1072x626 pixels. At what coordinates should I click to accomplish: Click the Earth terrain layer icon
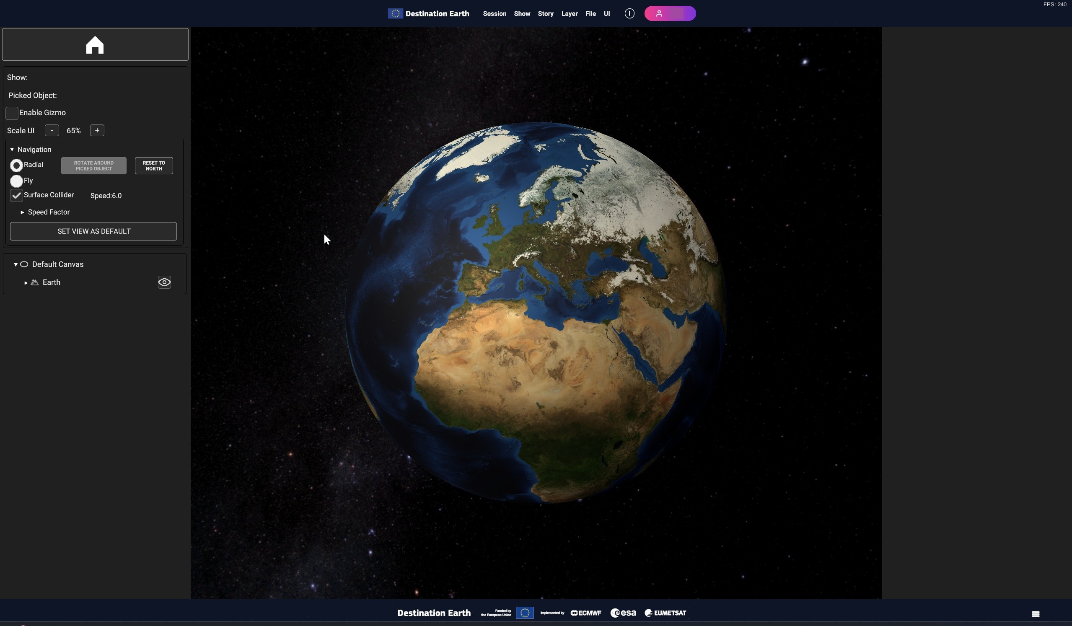35,282
